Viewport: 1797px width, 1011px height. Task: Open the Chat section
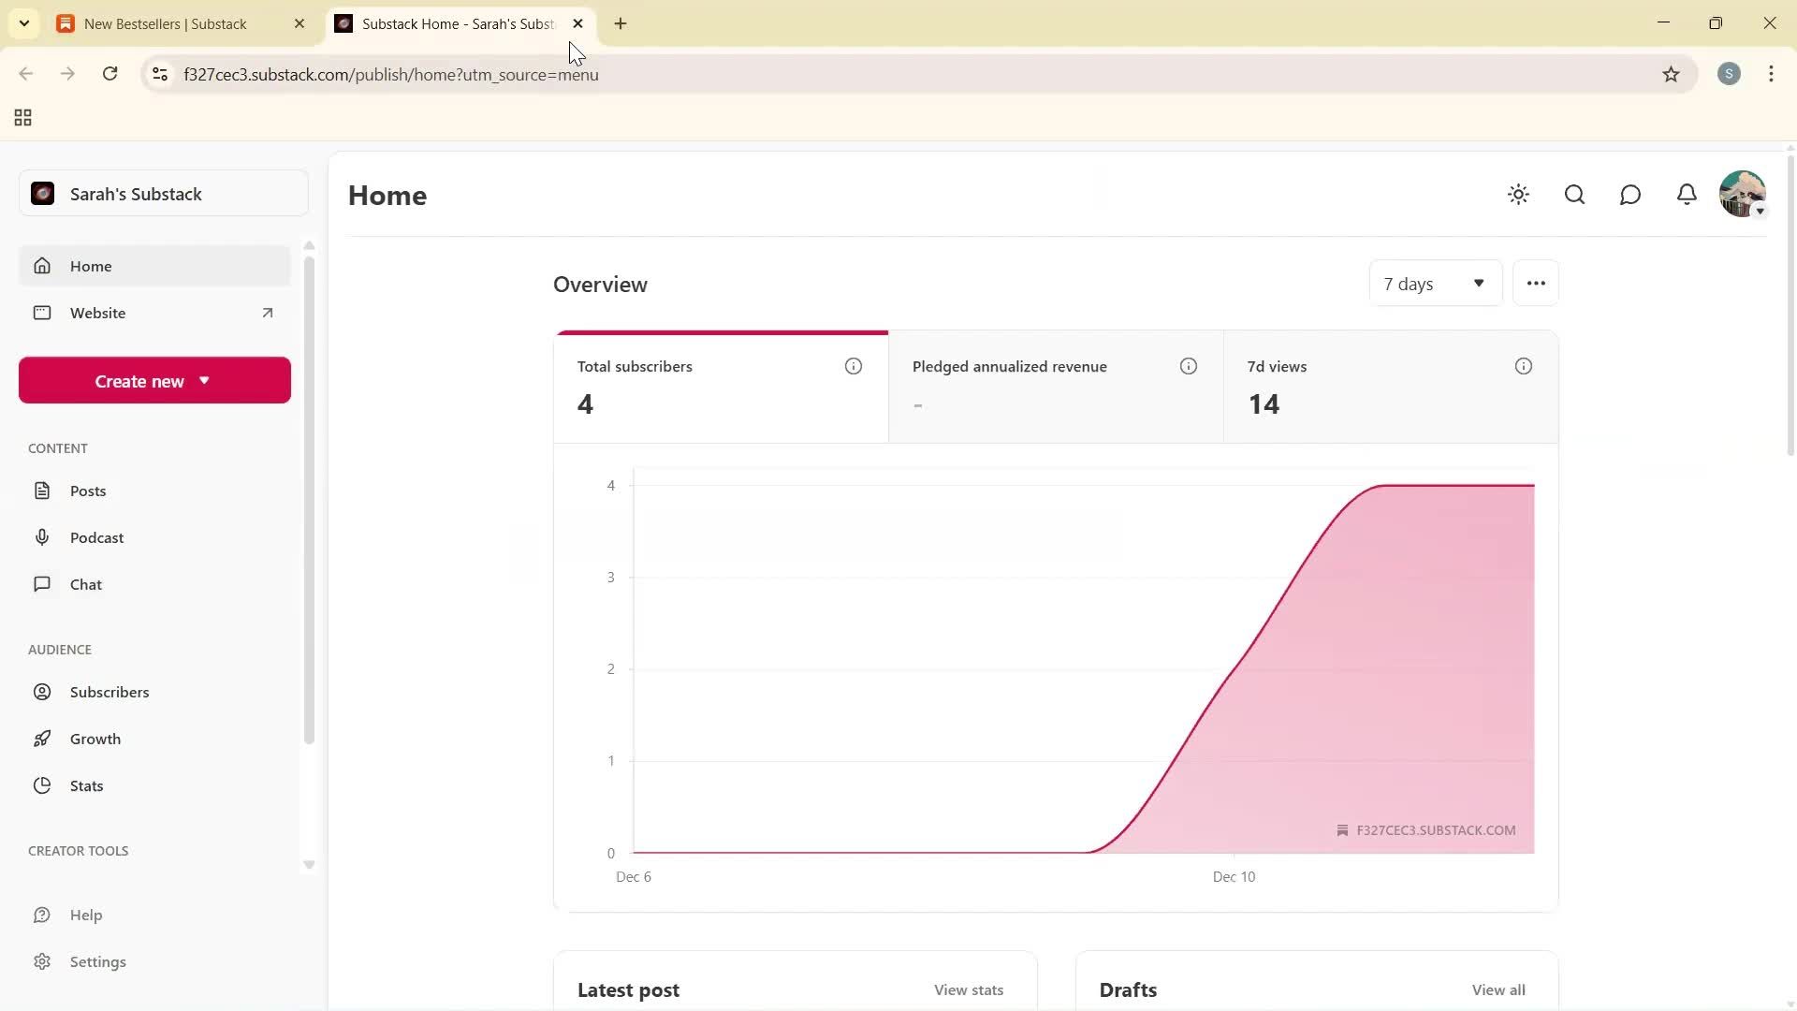click(x=84, y=583)
